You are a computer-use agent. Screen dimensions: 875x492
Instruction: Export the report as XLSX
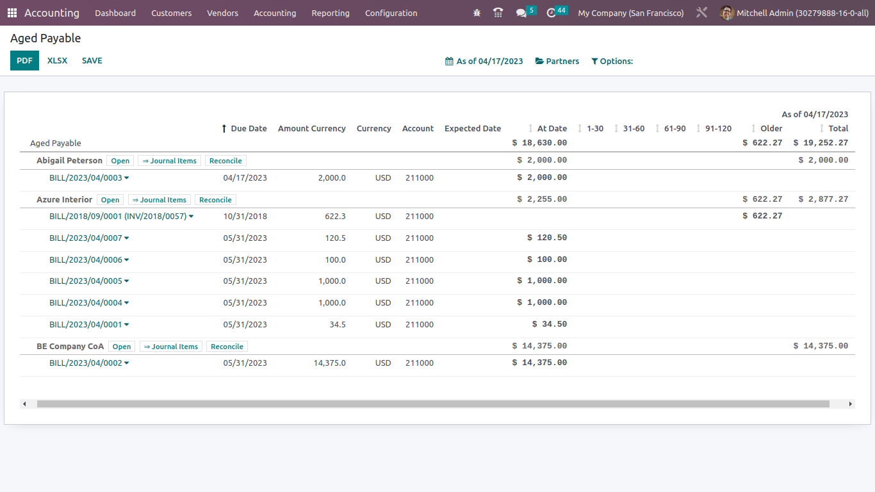tap(57, 60)
